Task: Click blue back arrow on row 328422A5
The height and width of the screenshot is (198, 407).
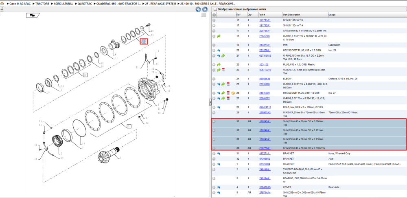Action: tap(219, 187)
